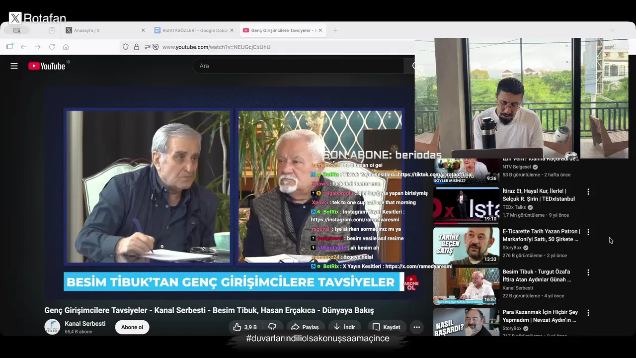
Task: Like the video (3,9 B)
Action: [x=245, y=327]
